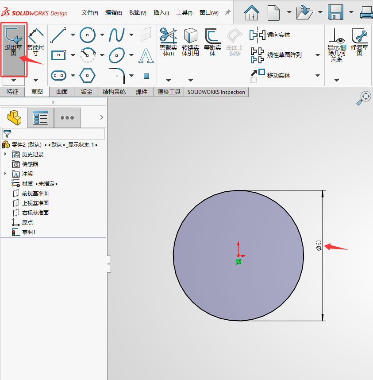Select 前视基准面 (Front Plane) in tree

pyautogui.click(x=35, y=194)
